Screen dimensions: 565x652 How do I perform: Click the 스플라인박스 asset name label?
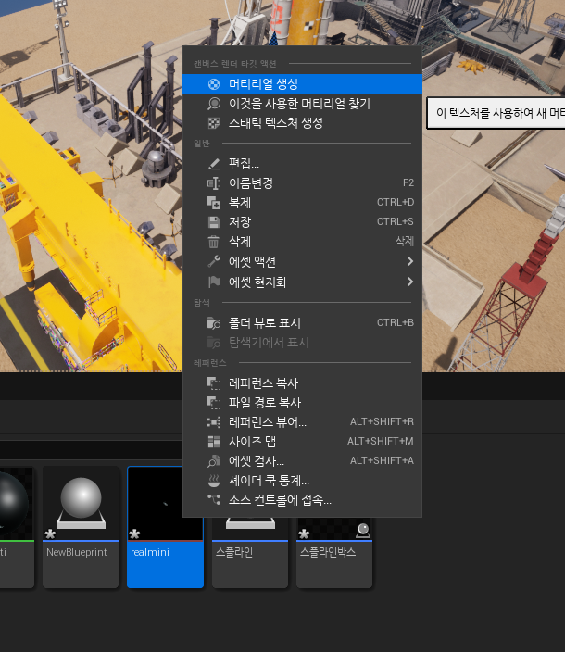(328, 552)
